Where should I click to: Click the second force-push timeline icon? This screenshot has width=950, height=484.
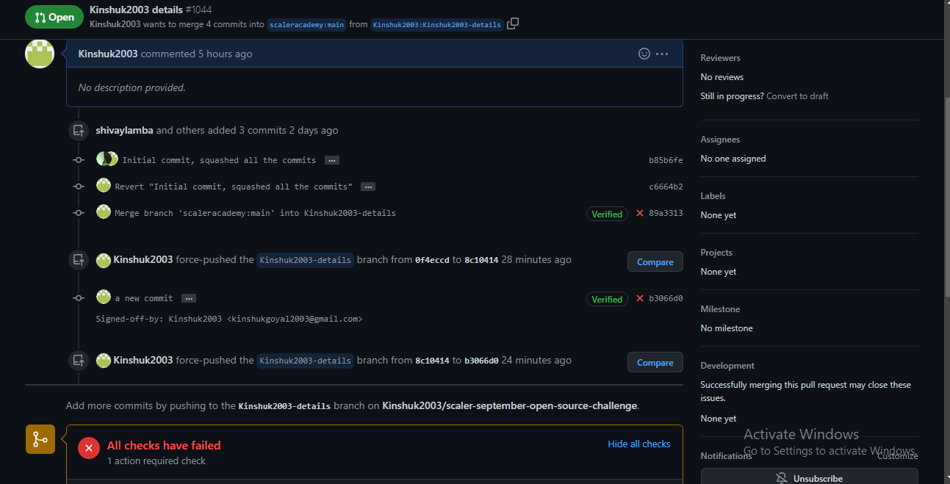coord(79,360)
